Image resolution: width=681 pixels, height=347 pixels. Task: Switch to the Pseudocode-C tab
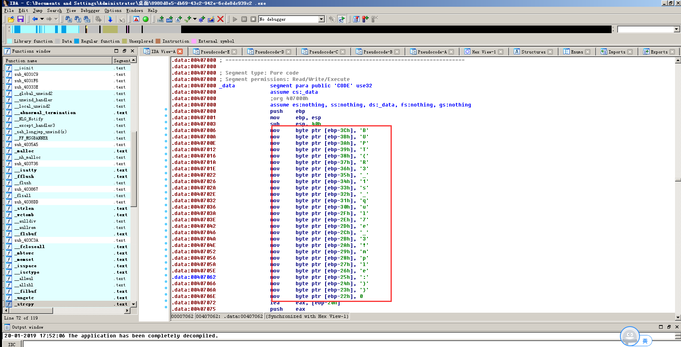tap(323, 52)
